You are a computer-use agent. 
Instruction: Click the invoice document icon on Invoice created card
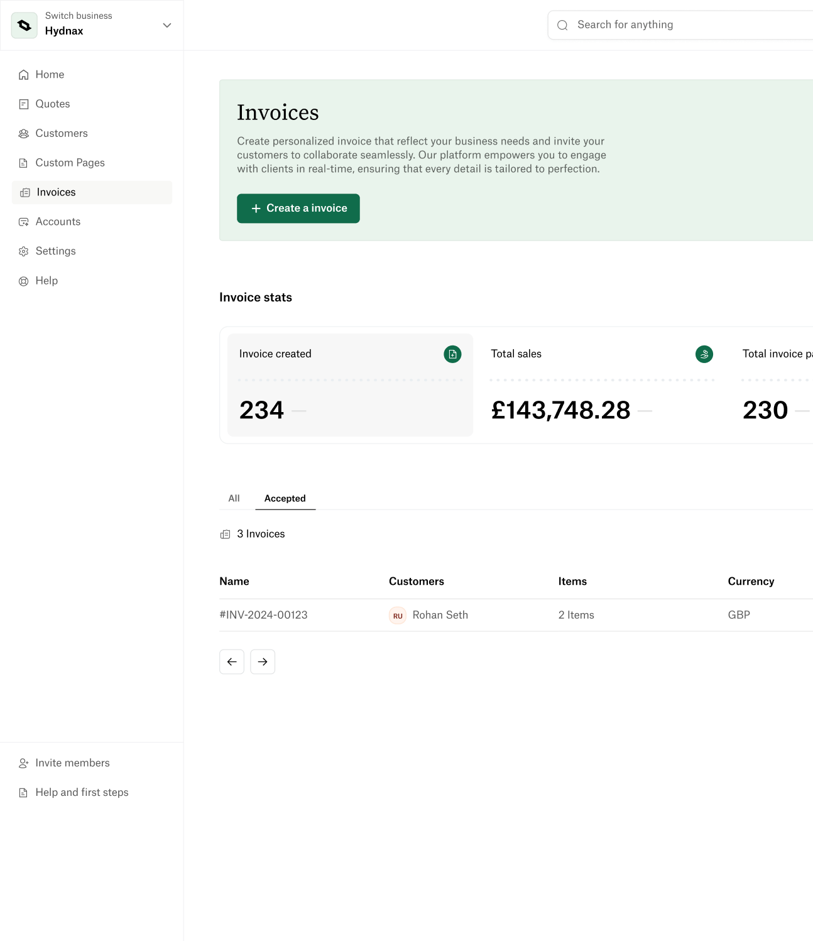(x=452, y=354)
